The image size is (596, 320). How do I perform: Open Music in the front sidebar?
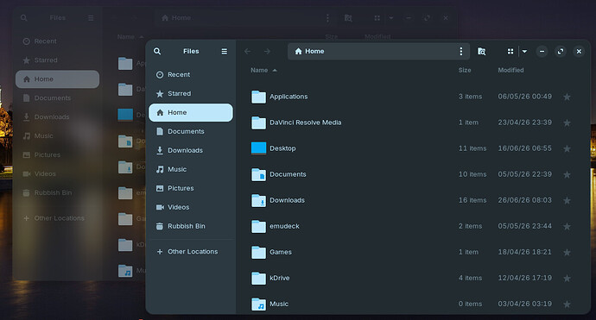[x=191, y=169]
